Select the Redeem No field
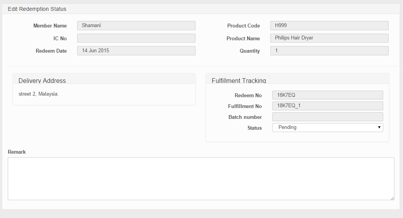 [x=327, y=95]
